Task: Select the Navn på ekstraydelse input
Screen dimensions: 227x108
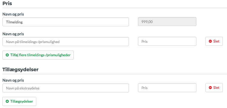Action: (66, 88)
